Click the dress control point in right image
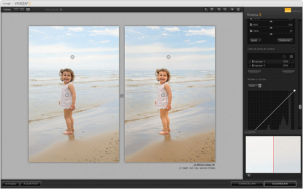The image size is (303, 189). pos(163,95)
